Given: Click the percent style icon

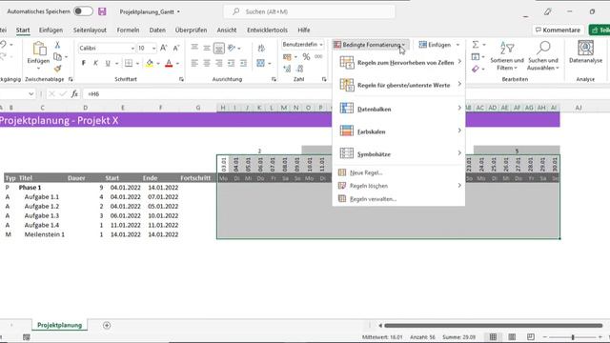Looking at the screenshot, I should 307,57.
